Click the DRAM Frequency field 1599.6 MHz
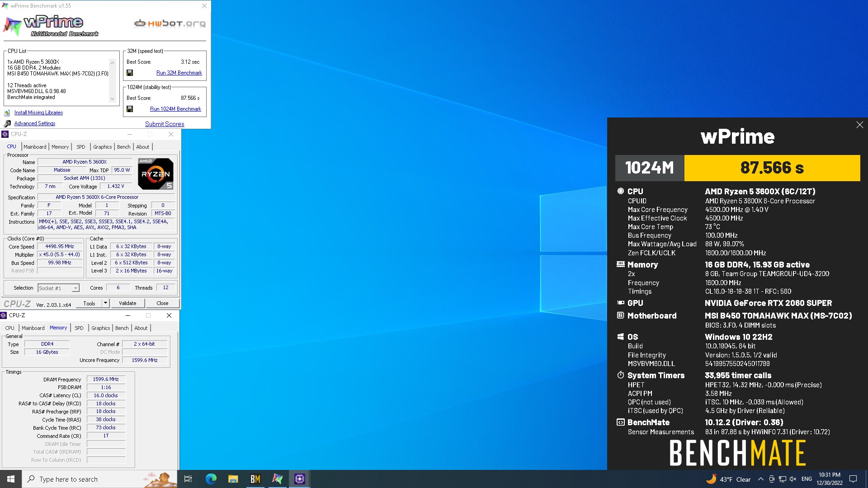 (x=106, y=379)
